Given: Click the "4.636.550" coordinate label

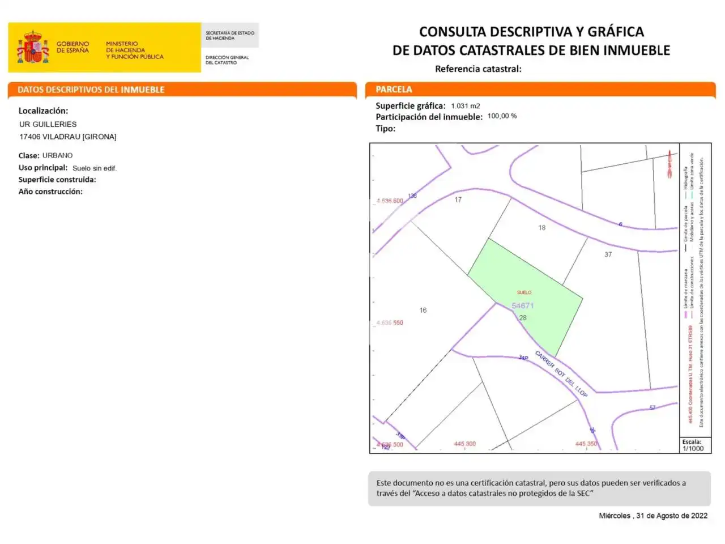Looking at the screenshot, I should pos(390,323).
